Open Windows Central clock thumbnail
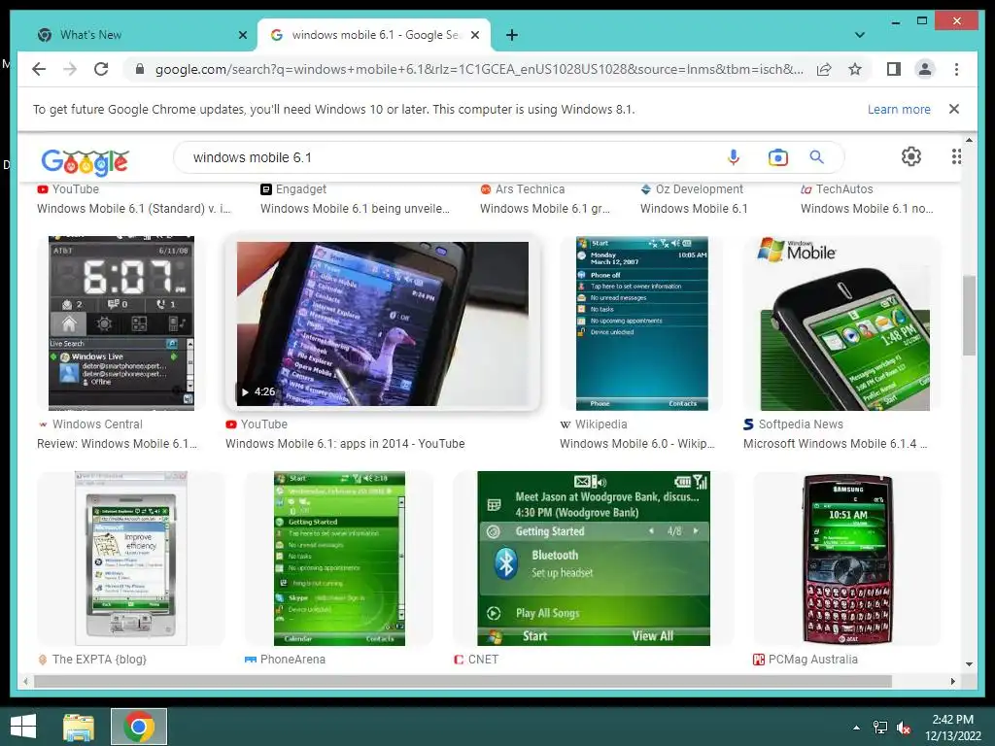Viewport: 995px width, 746px height. [x=121, y=322]
